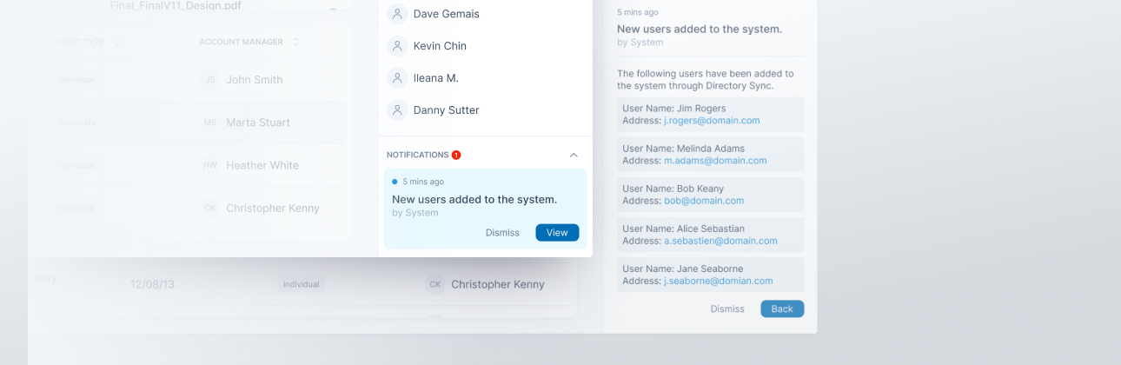Choose Danny Sutter's avatar icon
This screenshot has height=365, width=1121.
coord(397,110)
